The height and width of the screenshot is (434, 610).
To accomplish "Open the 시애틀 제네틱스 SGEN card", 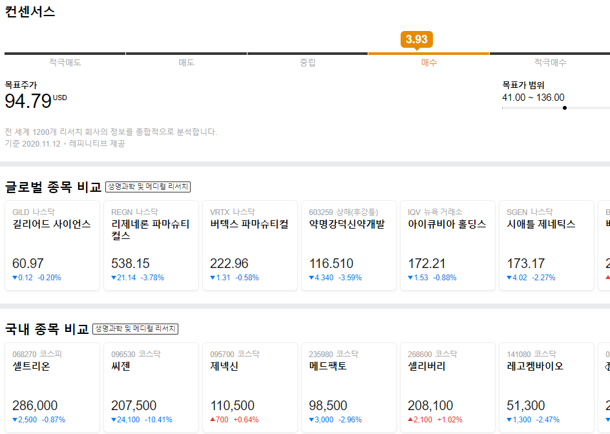I will (x=546, y=245).
